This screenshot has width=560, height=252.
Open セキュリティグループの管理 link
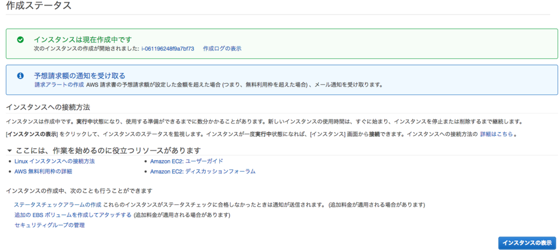pos(50,225)
